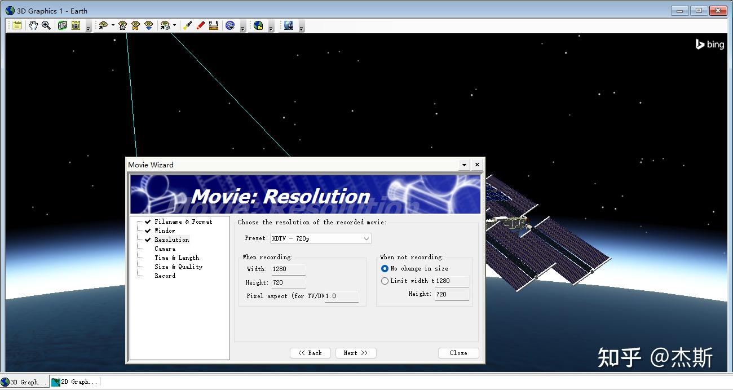
Task: Open the Preset HDTV - 720p dropdown
Action: tap(320, 238)
